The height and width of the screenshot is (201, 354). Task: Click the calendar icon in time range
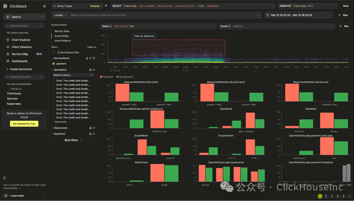coord(268,15)
